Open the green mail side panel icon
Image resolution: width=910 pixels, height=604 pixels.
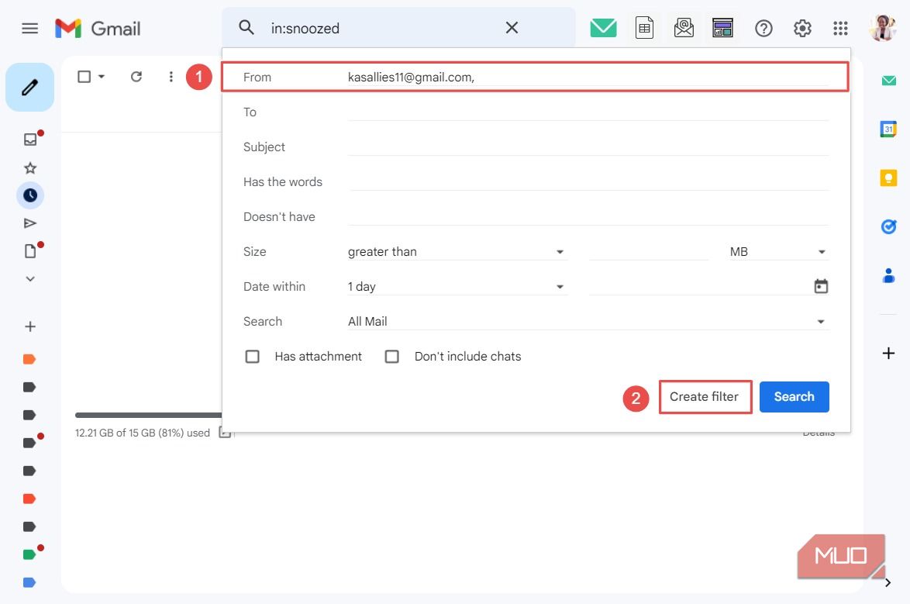coord(888,80)
